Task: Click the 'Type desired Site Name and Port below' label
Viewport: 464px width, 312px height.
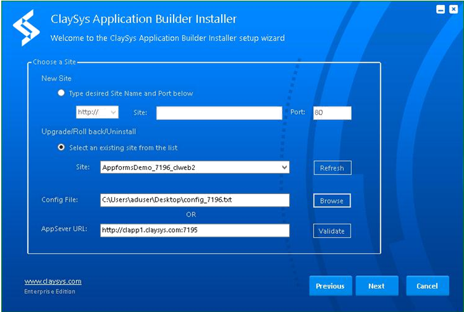Action: tap(131, 94)
